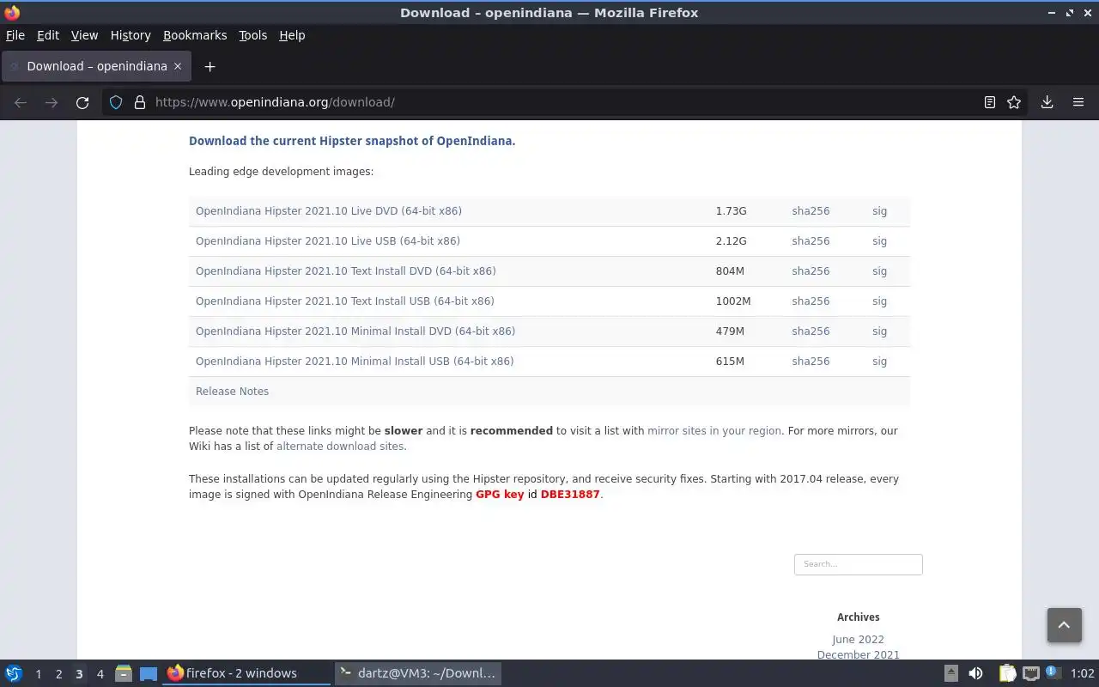This screenshot has width=1099, height=687.
Task: Click the removable media tray icon
Action: pyautogui.click(x=950, y=673)
